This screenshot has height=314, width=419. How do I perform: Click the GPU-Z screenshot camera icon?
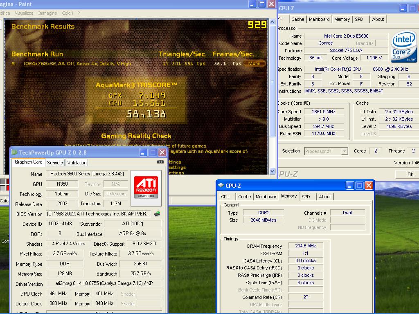(x=160, y=162)
